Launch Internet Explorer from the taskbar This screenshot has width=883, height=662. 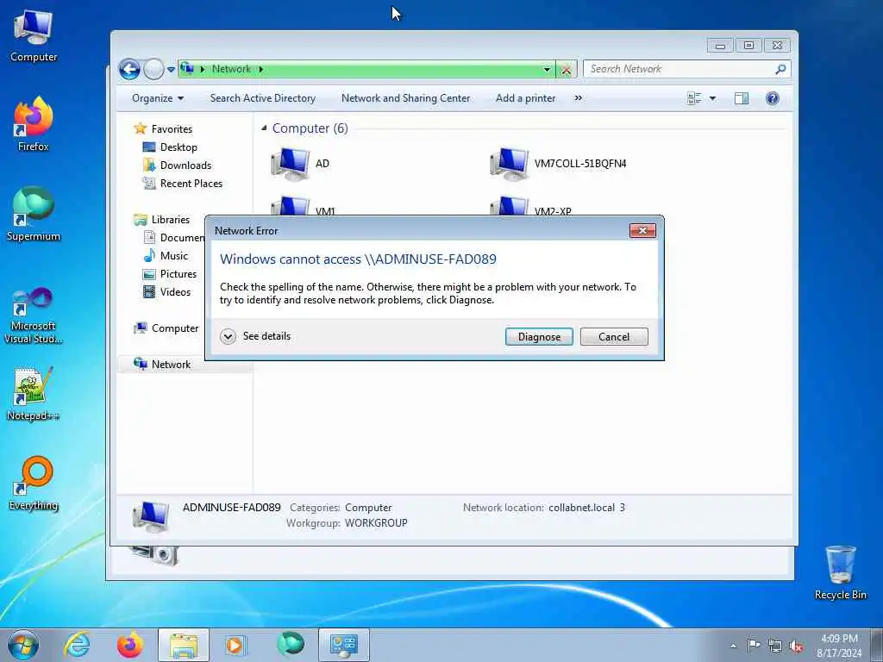[x=77, y=645]
